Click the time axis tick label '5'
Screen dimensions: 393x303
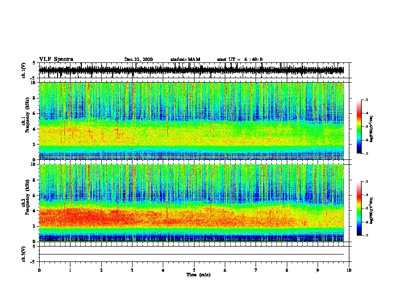[x=194, y=270]
